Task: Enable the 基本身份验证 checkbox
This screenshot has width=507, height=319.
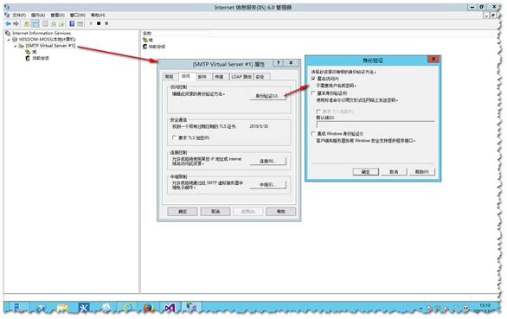Action: click(313, 93)
